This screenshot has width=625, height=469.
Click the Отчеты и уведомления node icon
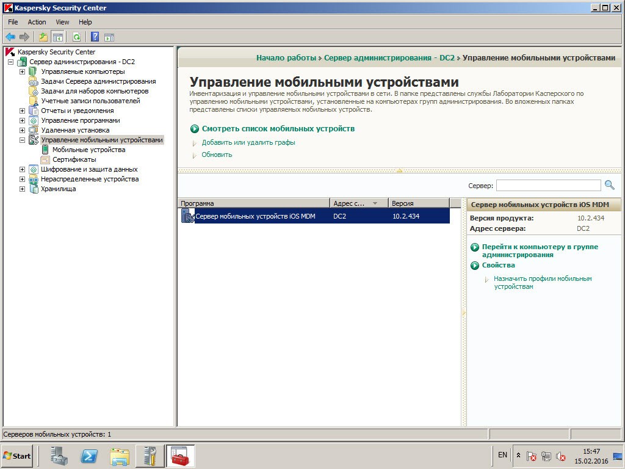click(x=34, y=111)
